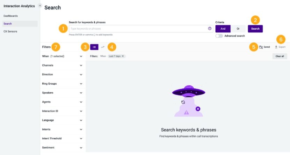Enable the Advanced search toggle
The height and width of the screenshot is (155, 290).
click(x=219, y=36)
